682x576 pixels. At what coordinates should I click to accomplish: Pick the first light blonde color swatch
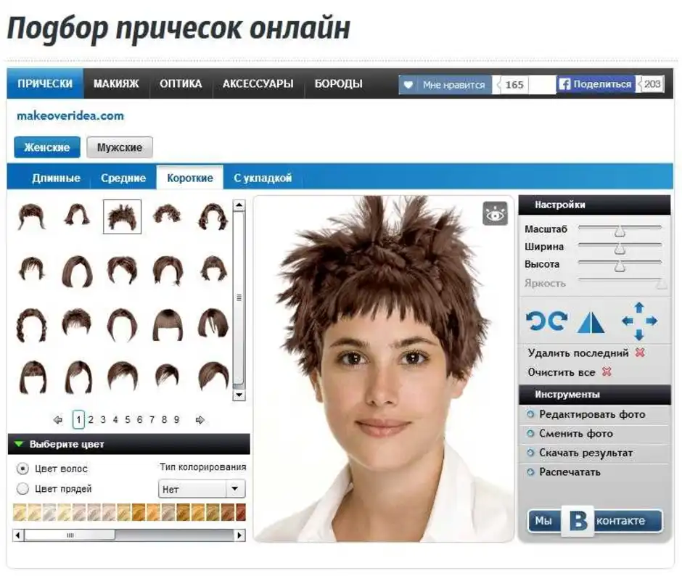pyautogui.click(x=20, y=512)
